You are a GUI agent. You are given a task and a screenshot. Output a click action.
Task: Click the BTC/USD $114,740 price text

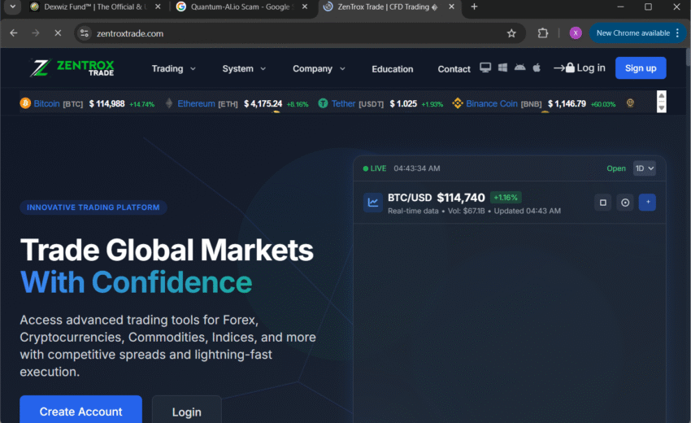[437, 198]
